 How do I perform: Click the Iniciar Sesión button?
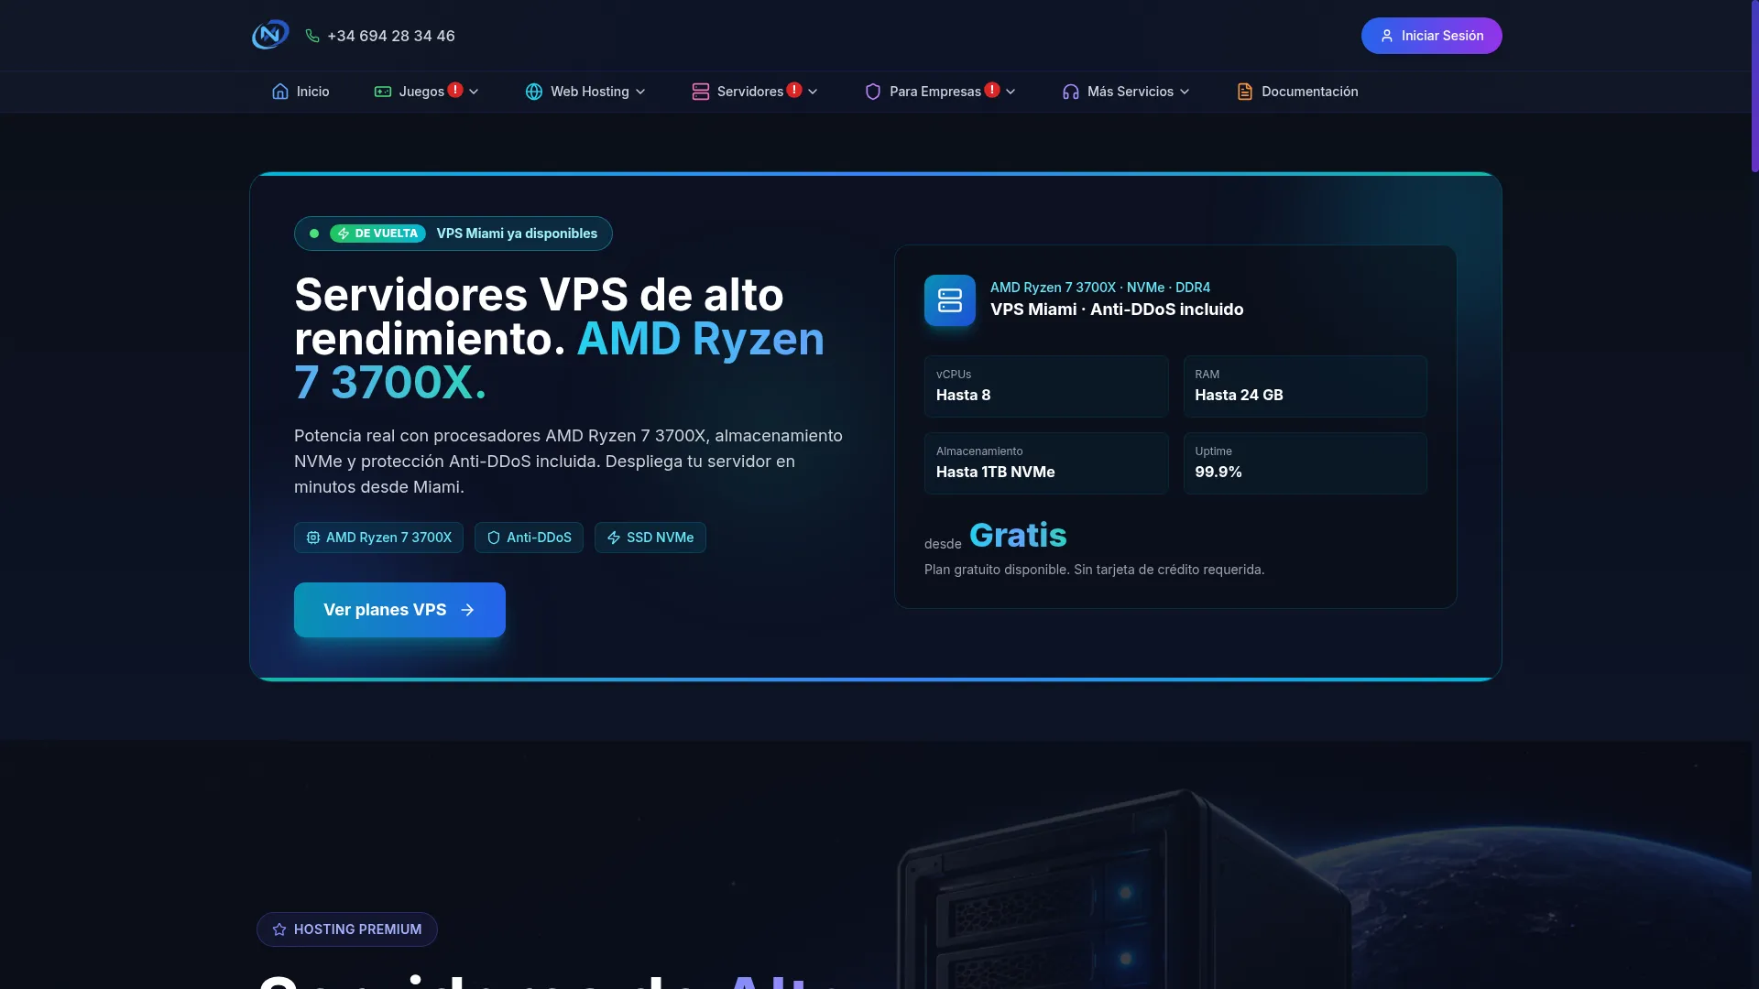click(1431, 36)
